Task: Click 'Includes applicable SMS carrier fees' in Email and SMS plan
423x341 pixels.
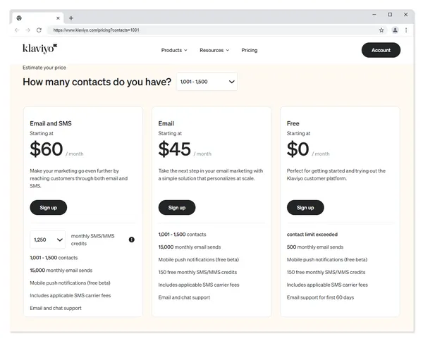Action: pyautogui.click(x=70, y=296)
